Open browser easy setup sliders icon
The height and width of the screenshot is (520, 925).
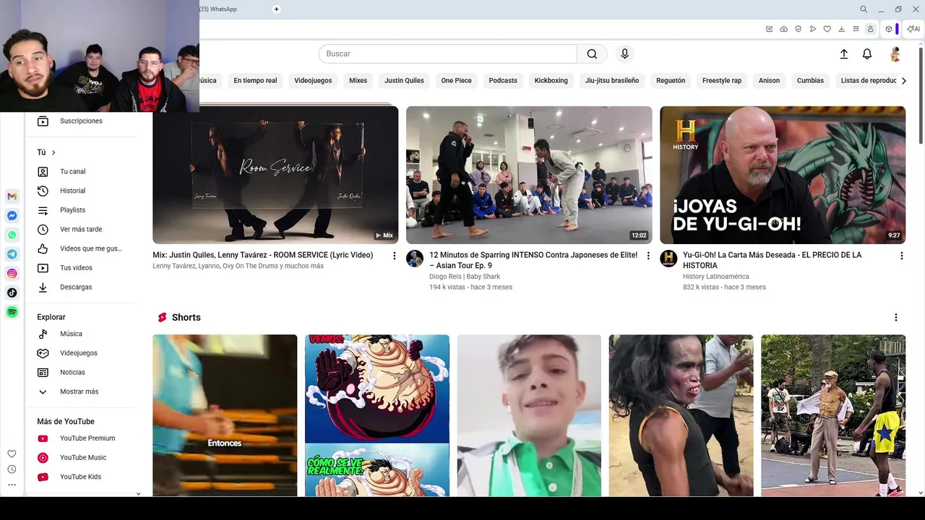[856, 29]
